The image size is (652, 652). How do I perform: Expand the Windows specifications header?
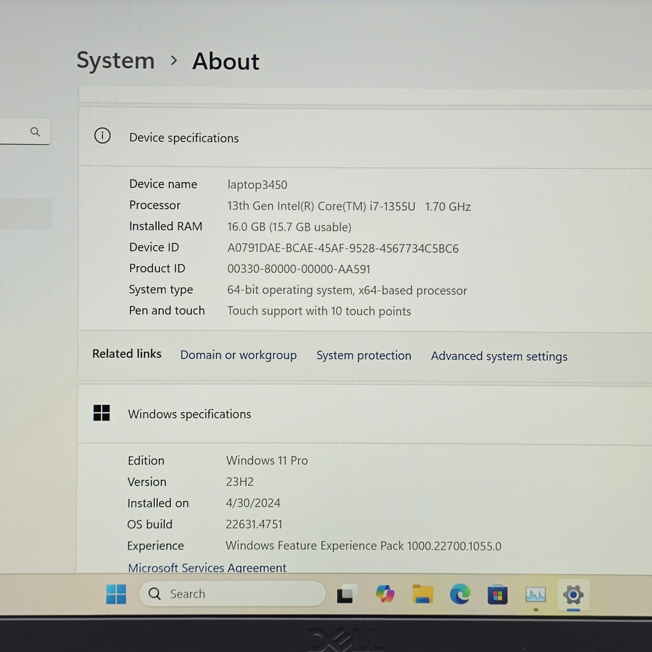click(365, 414)
